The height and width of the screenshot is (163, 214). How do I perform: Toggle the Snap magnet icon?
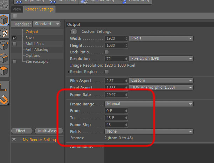(x=4, y=99)
